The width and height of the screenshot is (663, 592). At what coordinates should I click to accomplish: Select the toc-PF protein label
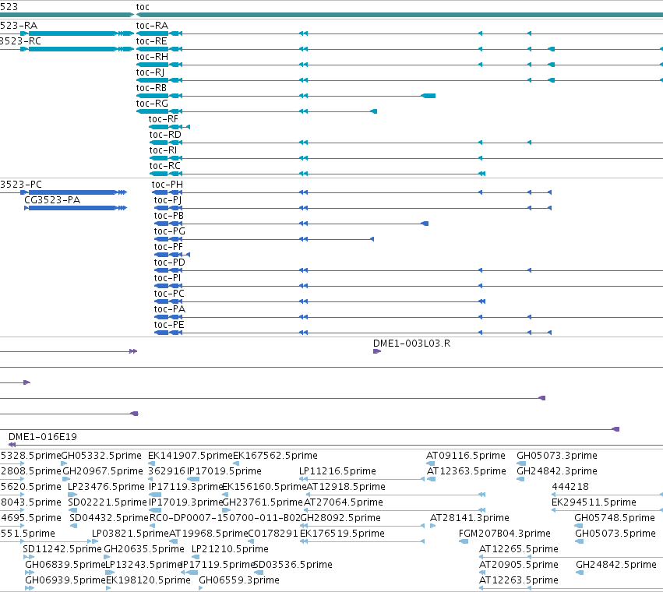click(x=168, y=247)
